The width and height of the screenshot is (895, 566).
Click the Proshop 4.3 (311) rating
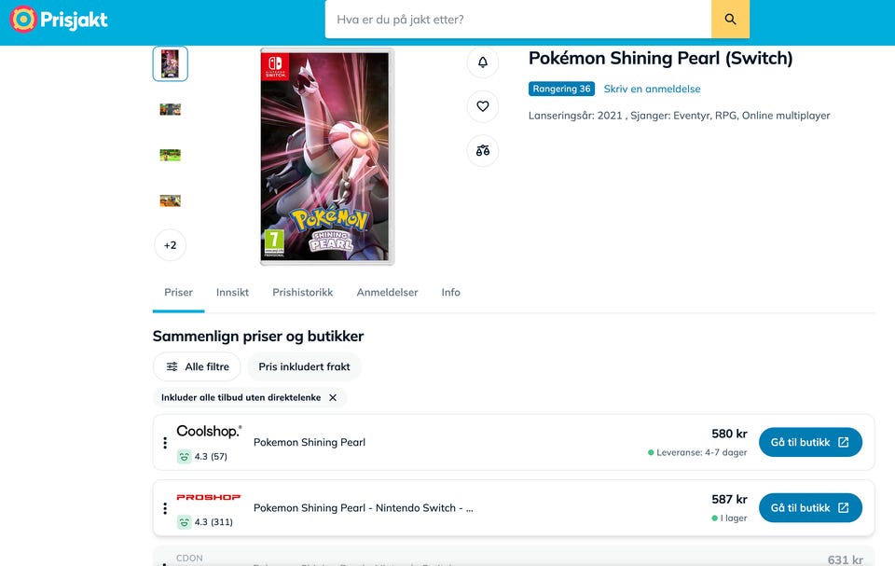(x=205, y=522)
